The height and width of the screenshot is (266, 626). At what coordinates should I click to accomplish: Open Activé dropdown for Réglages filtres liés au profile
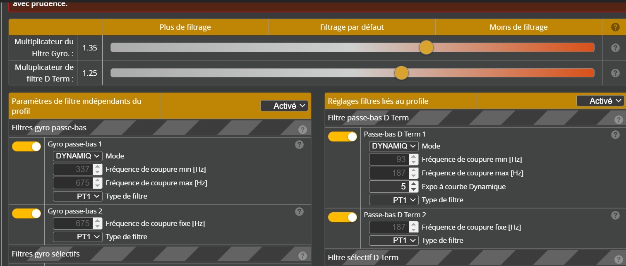click(600, 101)
